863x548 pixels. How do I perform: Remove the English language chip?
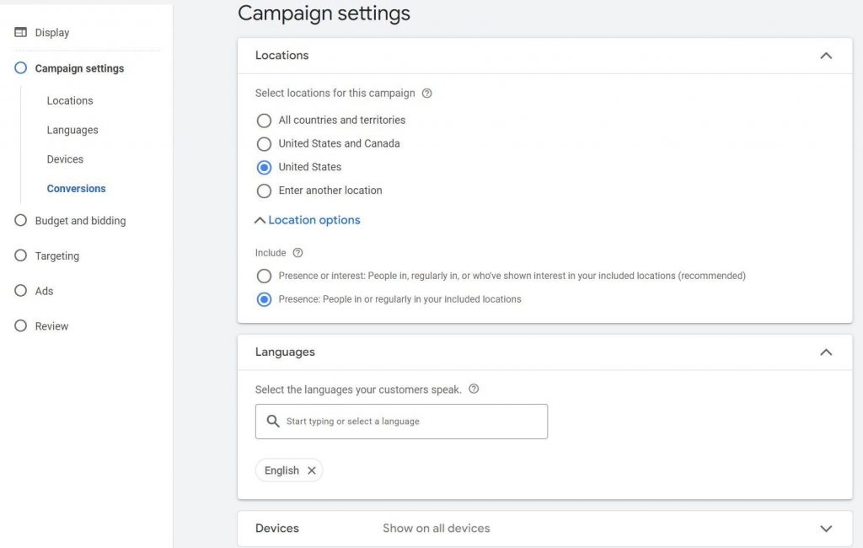[x=312, y=470]
